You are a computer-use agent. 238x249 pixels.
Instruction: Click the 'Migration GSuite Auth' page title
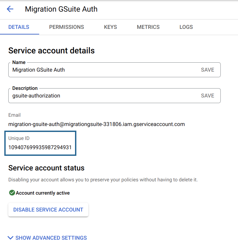(x=61, y=9)
